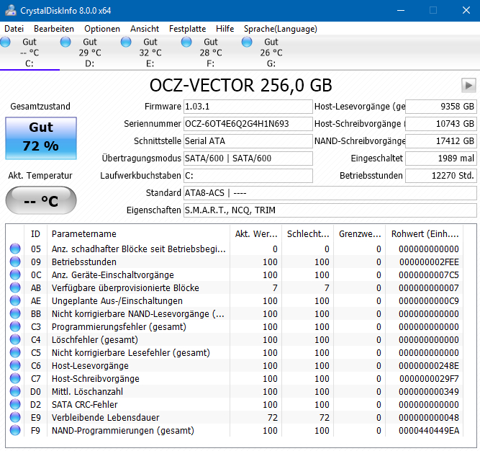Click the CrystalDiskInfo title bar app icon

pos(11,10)
